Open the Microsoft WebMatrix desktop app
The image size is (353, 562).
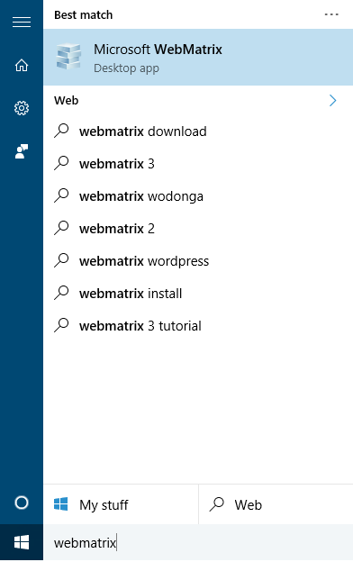point(198,58)
